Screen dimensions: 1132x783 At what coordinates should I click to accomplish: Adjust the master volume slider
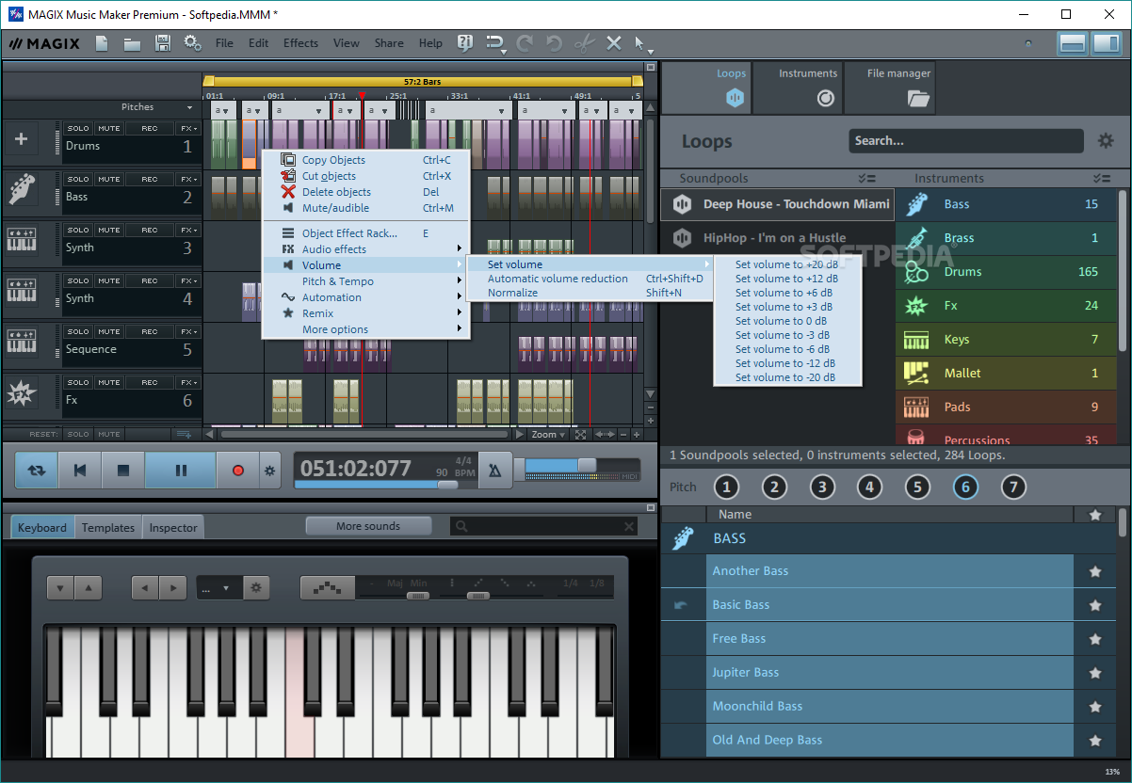586,465
